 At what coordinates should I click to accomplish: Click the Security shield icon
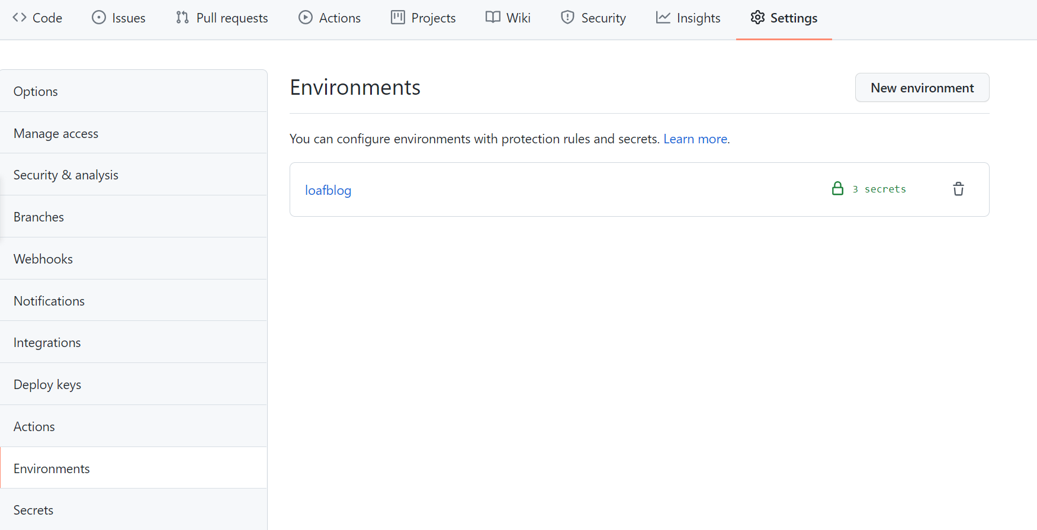pyautogui.click(x=567, y=18)
